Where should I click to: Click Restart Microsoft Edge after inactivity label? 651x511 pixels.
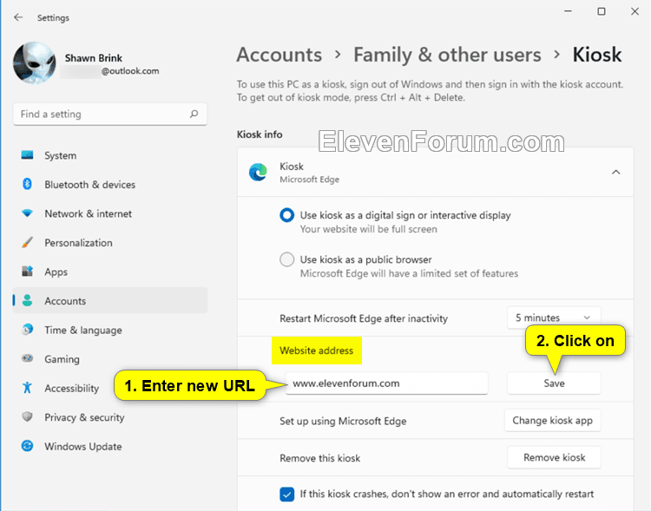(x=364, y=318)
